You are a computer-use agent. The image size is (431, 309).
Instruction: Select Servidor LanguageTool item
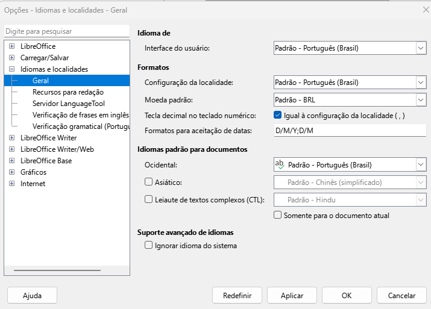(x=69, y=104)
